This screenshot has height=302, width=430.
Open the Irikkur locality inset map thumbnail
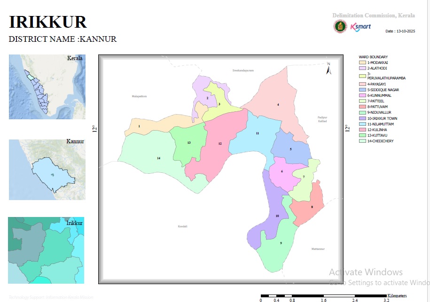(46, 250)
